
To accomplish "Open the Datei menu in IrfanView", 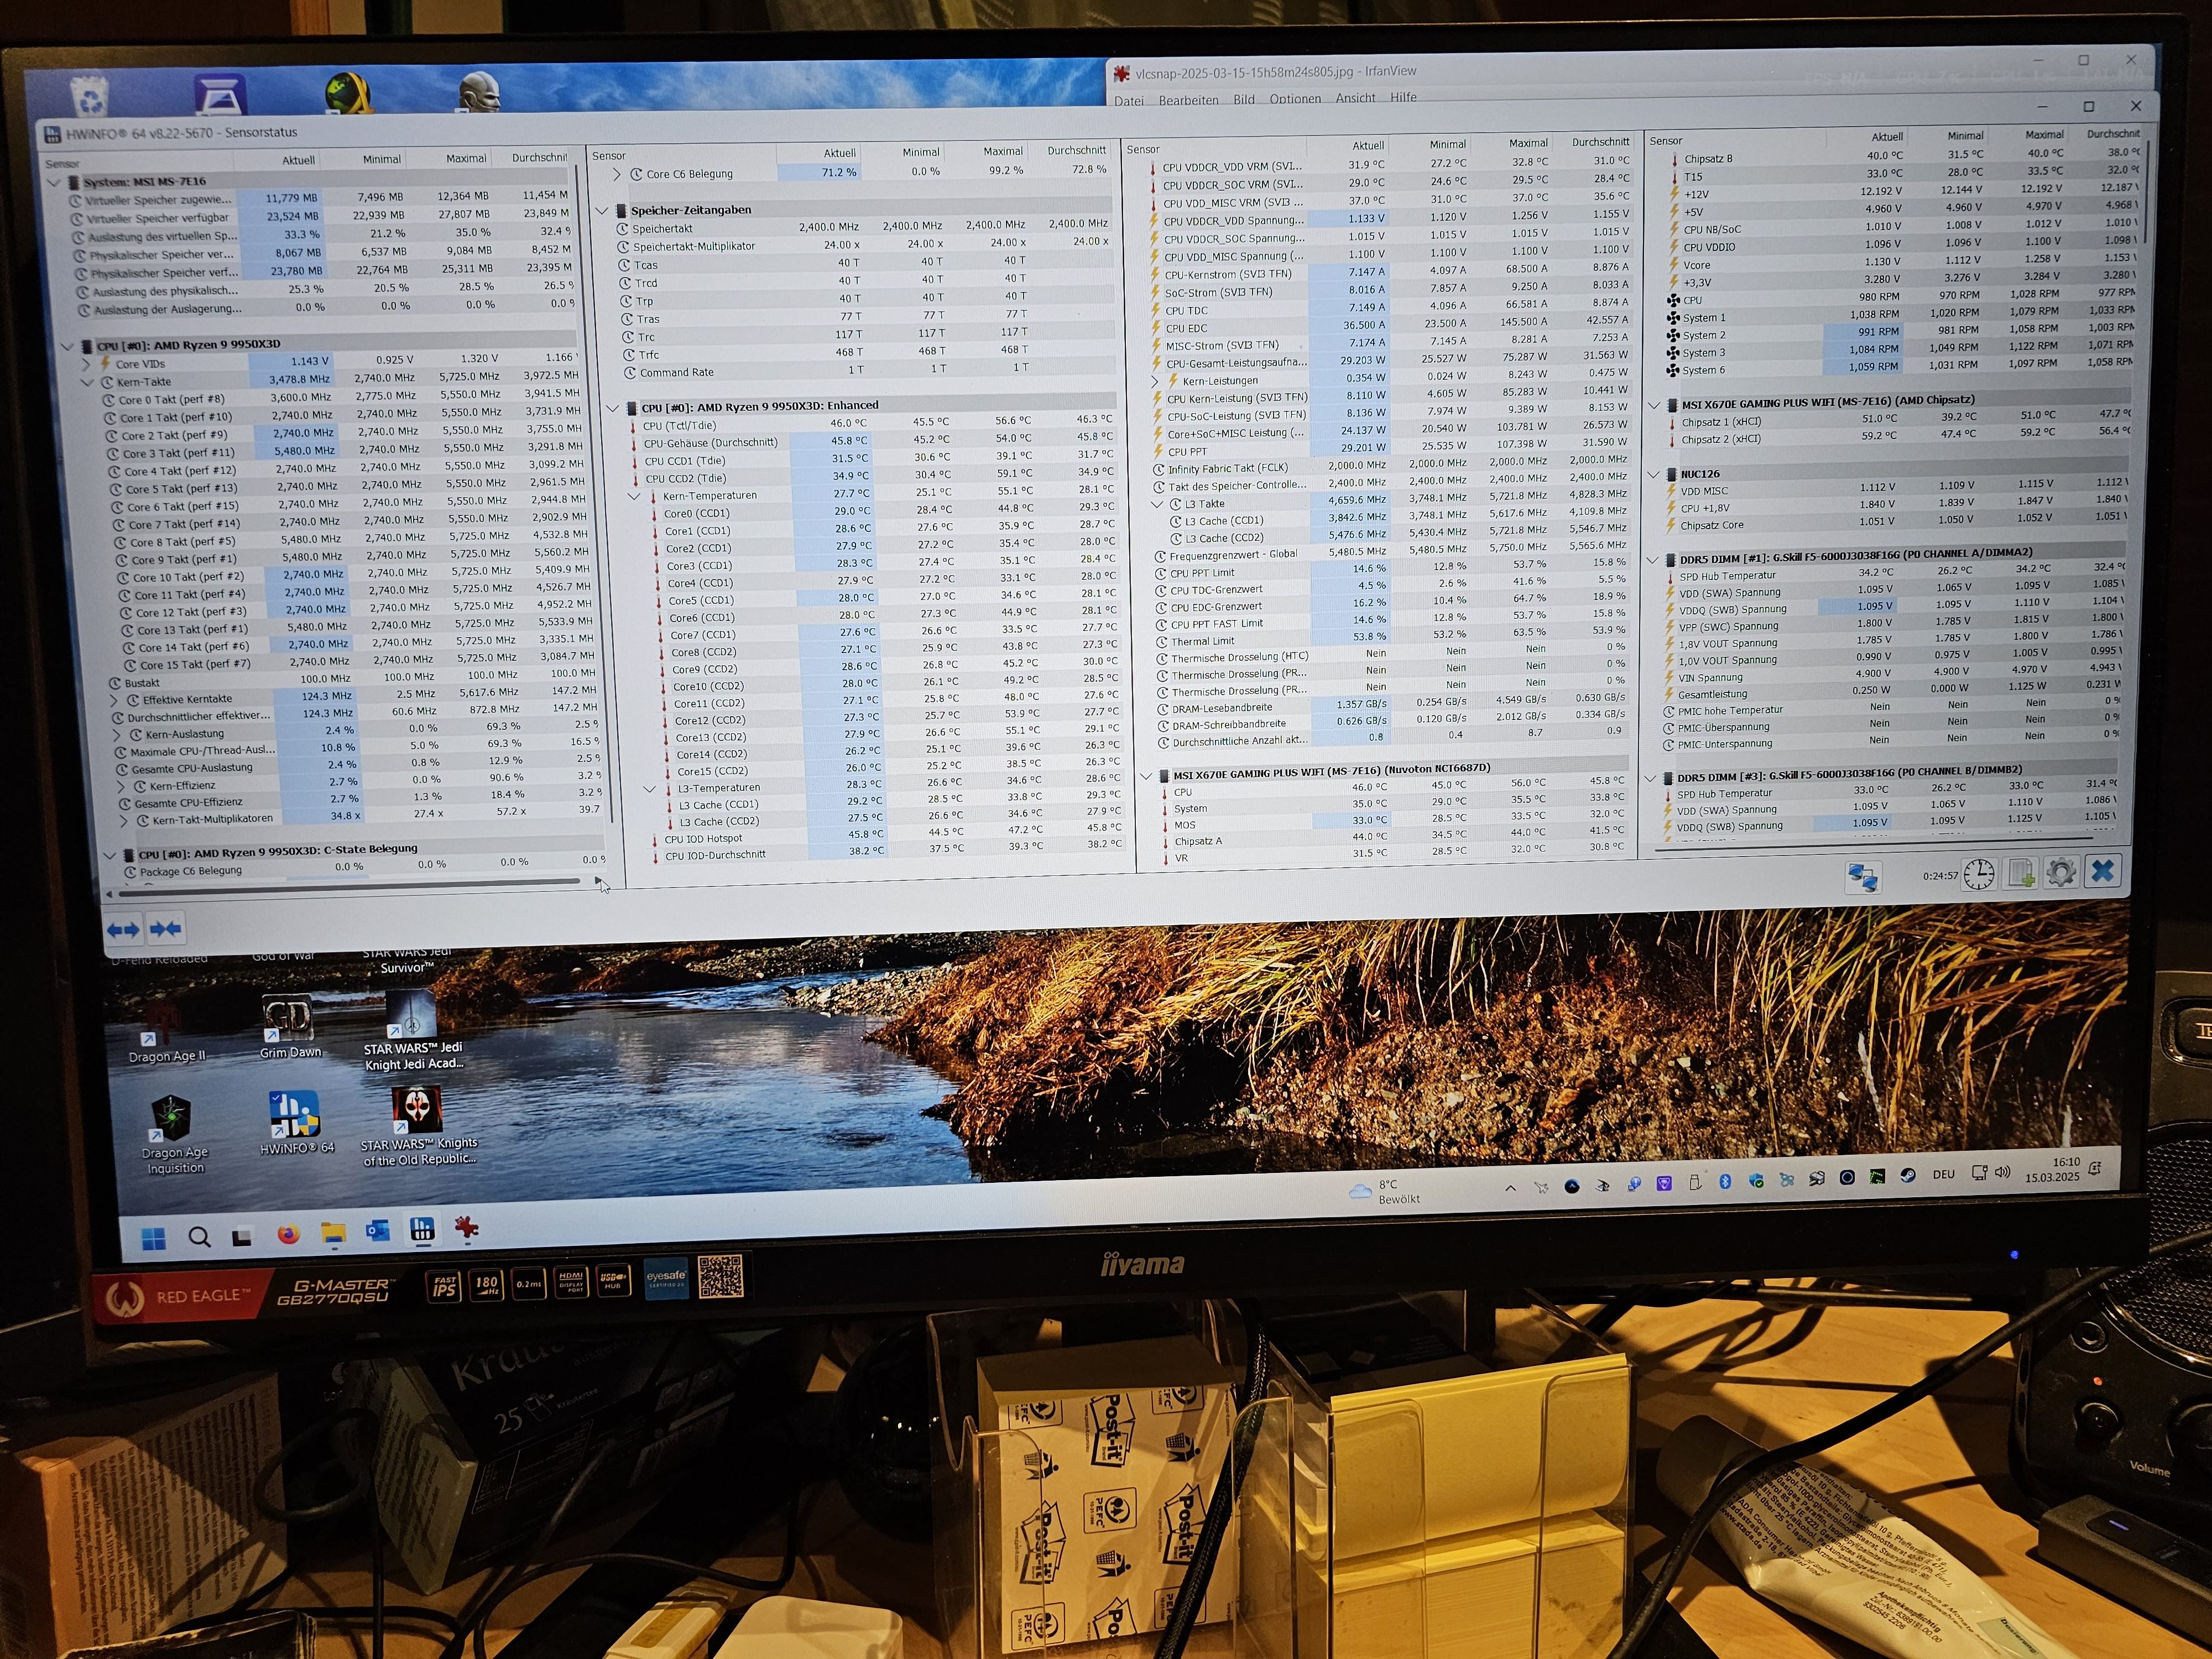I will [x=1129, y=100].
